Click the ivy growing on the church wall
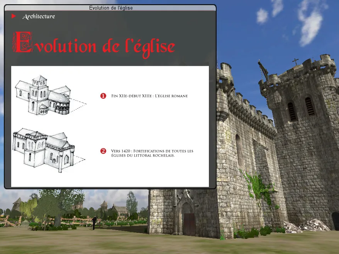Screen dimensions: 339x254 [x=259, y=188]
